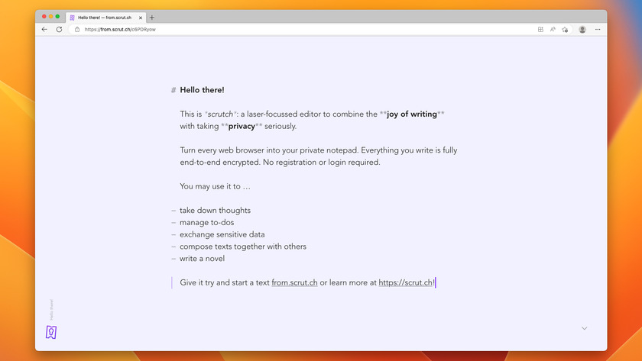
Task: Click the 'manage to-dos' list item
Action: [x=207, y=222]
